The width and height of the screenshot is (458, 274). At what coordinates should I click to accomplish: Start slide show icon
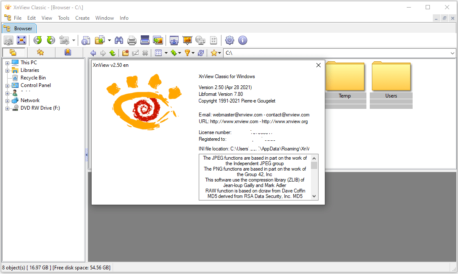[x=187, y=40]
